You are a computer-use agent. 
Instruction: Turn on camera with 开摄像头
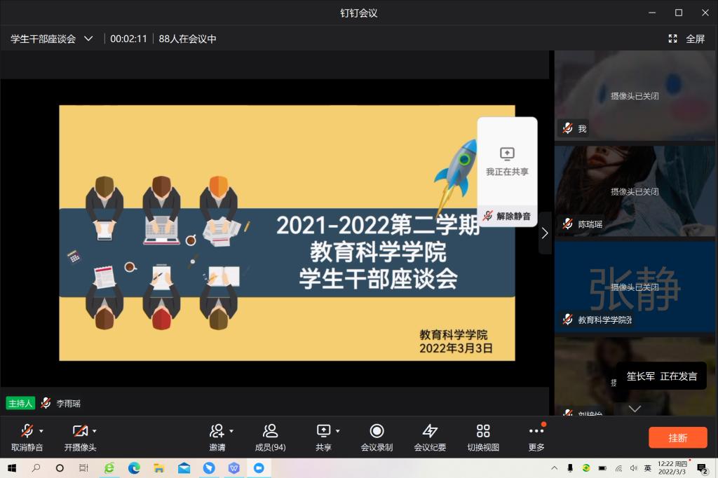coord(80,437)
